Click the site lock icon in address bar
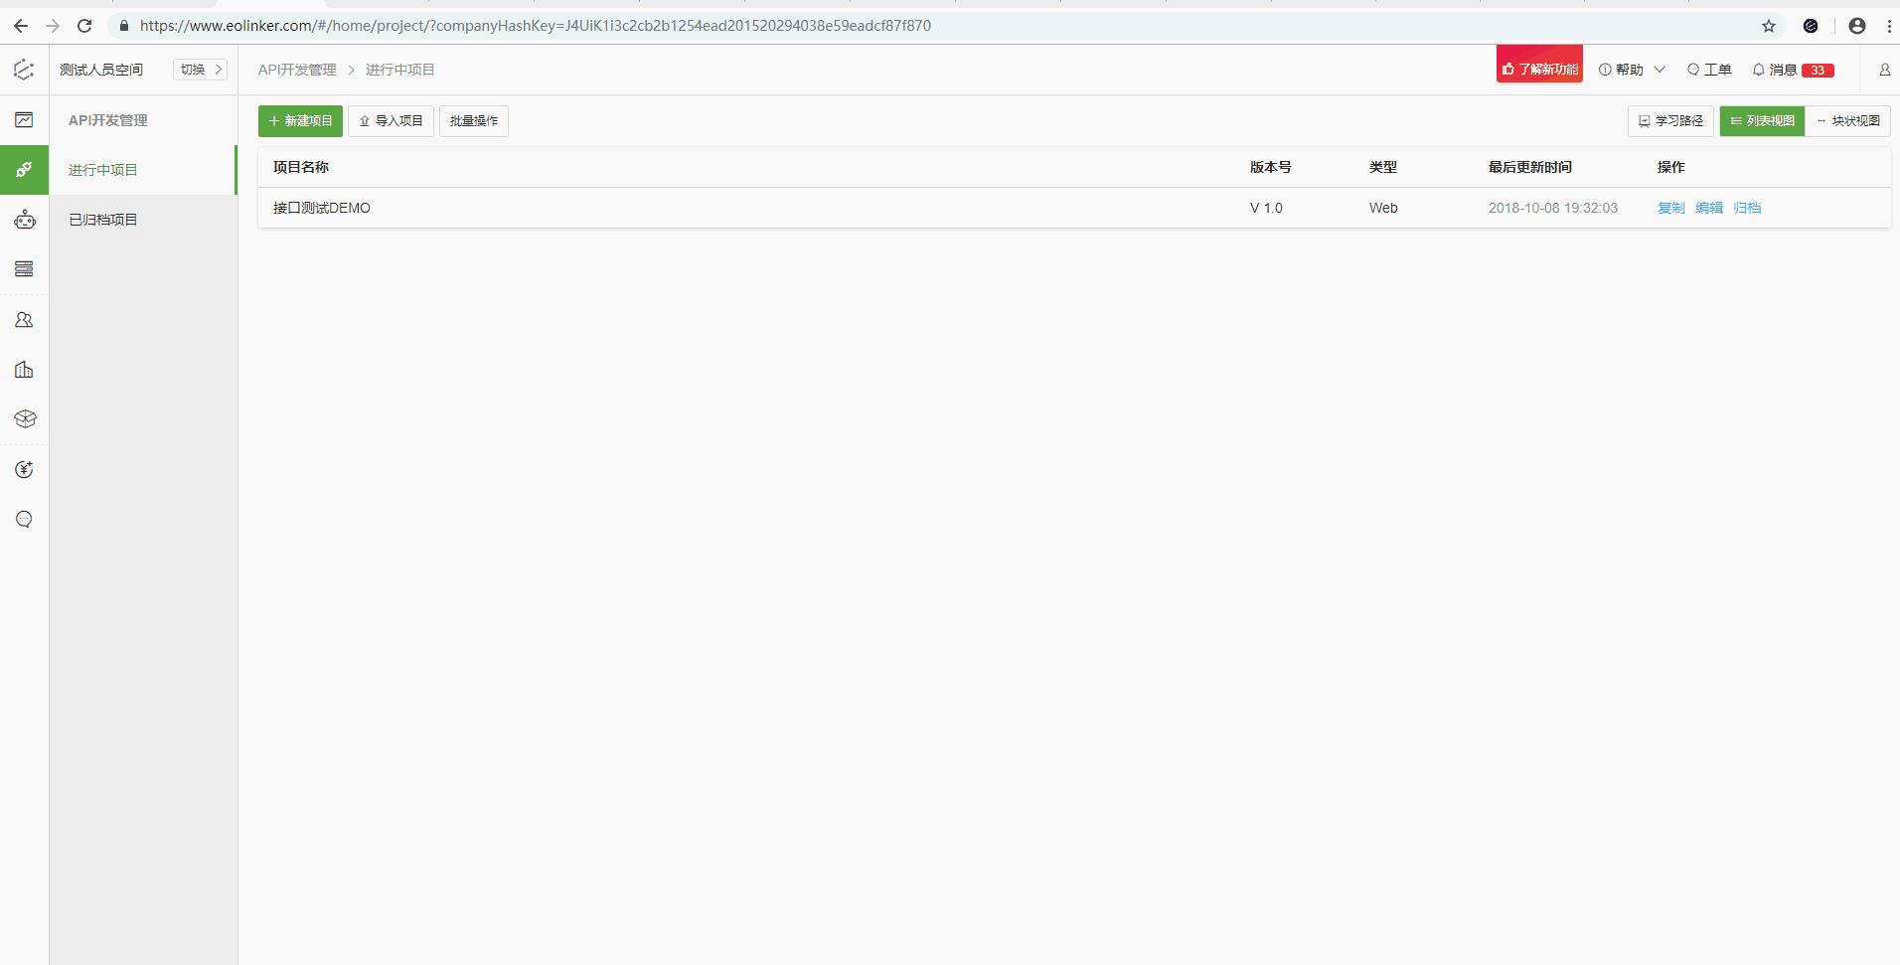Viewport: 1900px width, 965px height. tap(124, 26)
